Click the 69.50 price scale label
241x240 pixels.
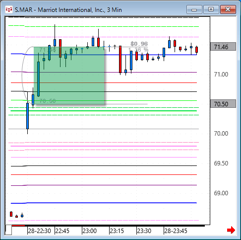coord(221,163)
